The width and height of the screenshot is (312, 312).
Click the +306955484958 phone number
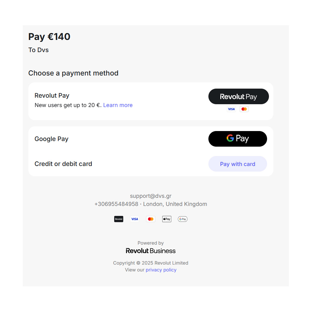116,204
